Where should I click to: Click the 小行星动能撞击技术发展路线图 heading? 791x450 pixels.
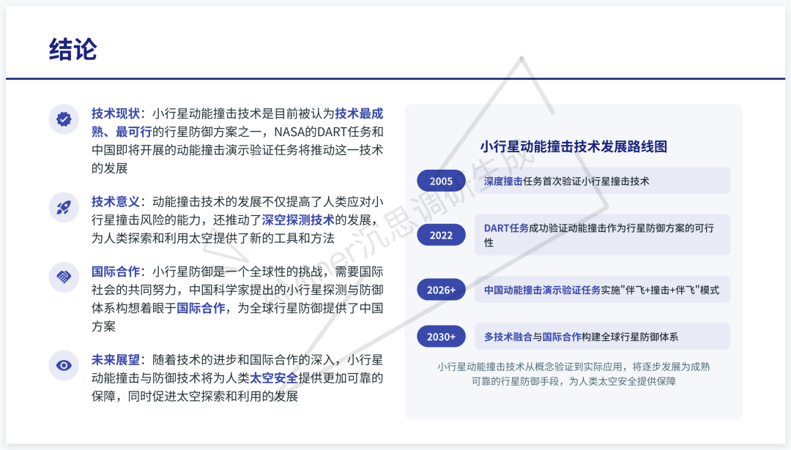click(x=573, y=146)
